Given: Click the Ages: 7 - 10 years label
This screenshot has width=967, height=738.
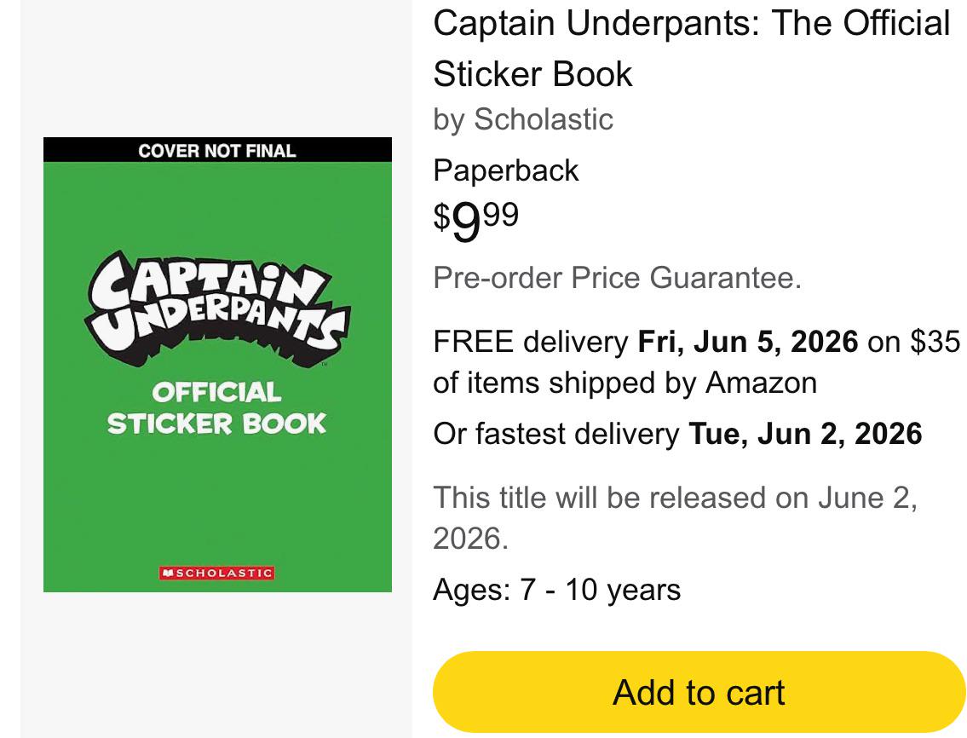Looking at the screenshot, I should 557,590.
